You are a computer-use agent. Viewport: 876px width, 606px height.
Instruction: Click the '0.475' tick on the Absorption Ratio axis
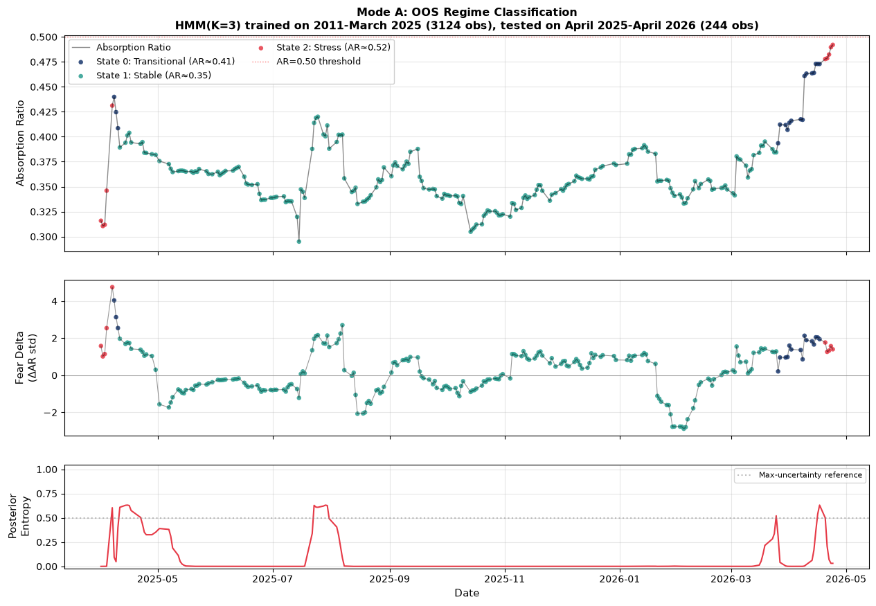point(45,62)
